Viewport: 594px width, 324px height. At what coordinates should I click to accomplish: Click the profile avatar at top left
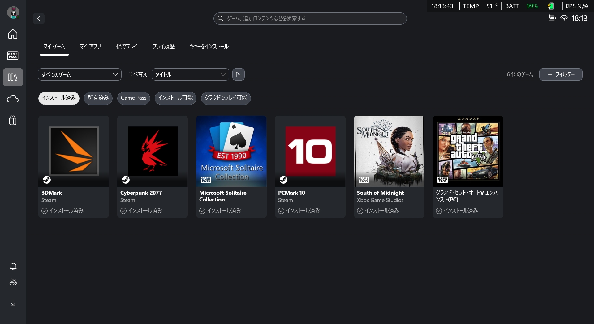point(13,12)
